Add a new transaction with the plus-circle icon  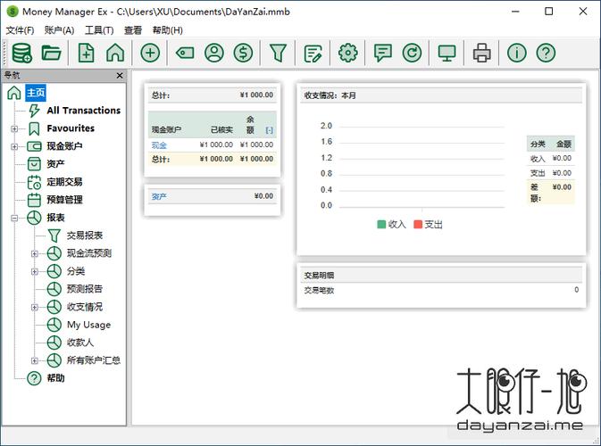point(150,53)
